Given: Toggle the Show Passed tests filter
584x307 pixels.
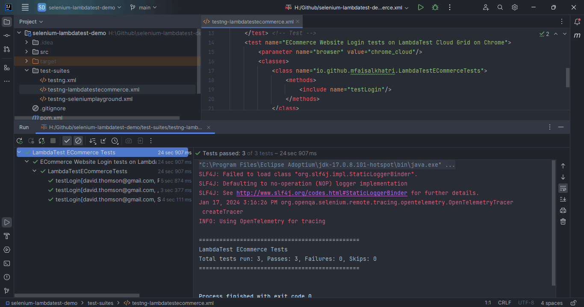Looking at the screenshot, I should click(67, 141).
